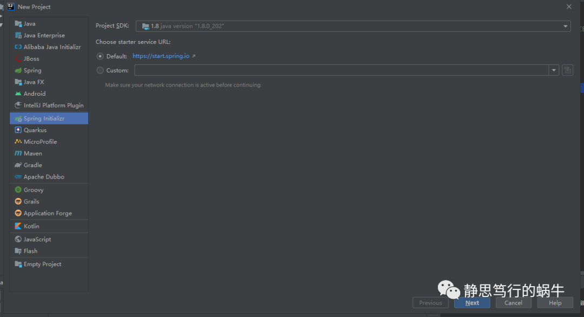The image size is (584, 317).
Task: Click the Flash folder icon
Action: click(x=18, y=251)
